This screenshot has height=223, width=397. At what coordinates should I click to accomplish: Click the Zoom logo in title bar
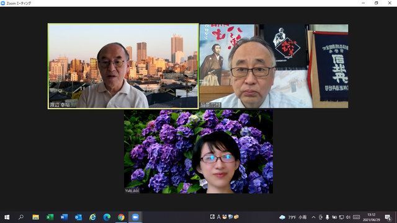coord(3,3)
